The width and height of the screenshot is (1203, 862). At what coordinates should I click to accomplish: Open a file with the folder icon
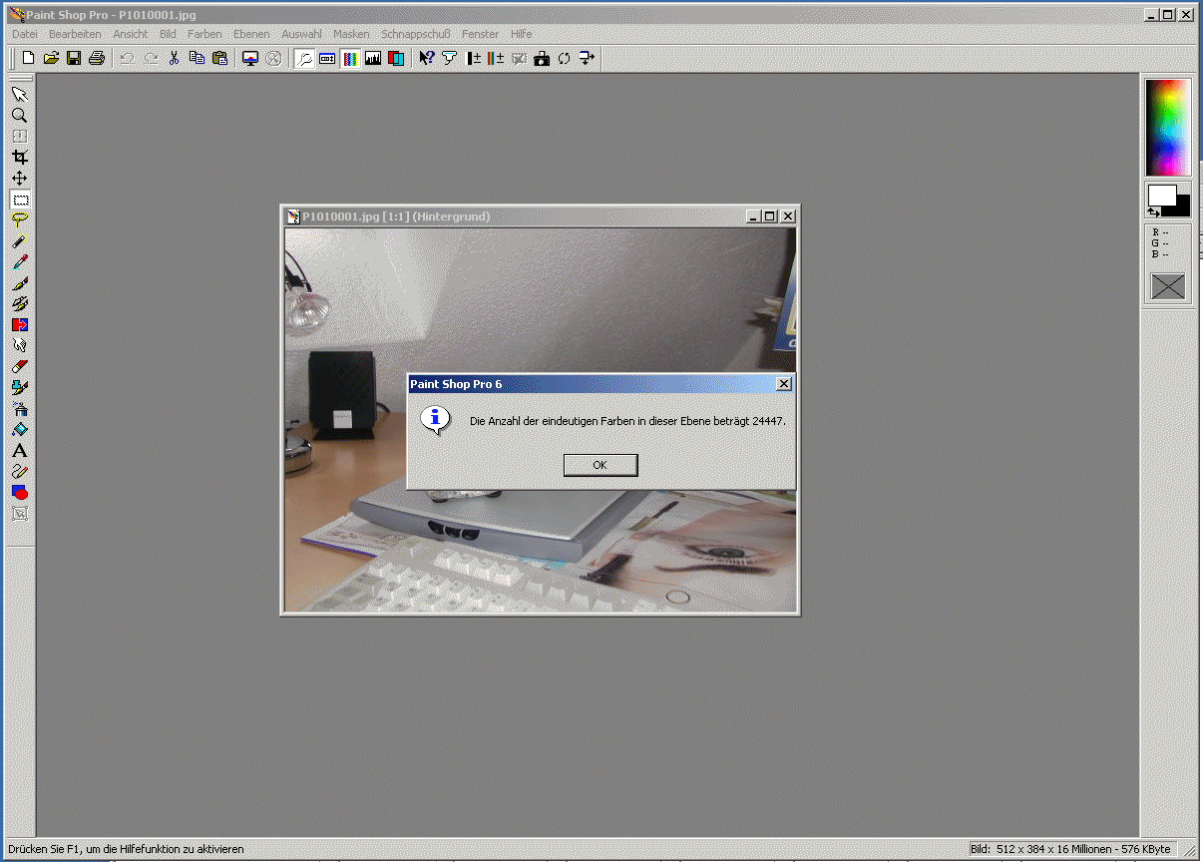click(x=51, y=59)
